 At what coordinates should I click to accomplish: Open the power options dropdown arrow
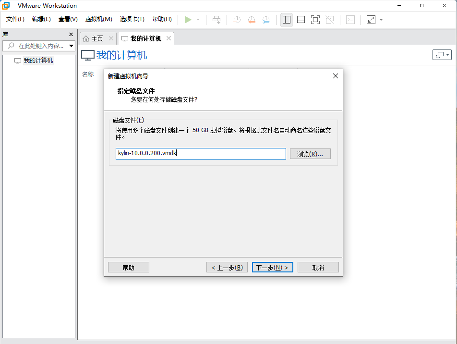point(198,20)
